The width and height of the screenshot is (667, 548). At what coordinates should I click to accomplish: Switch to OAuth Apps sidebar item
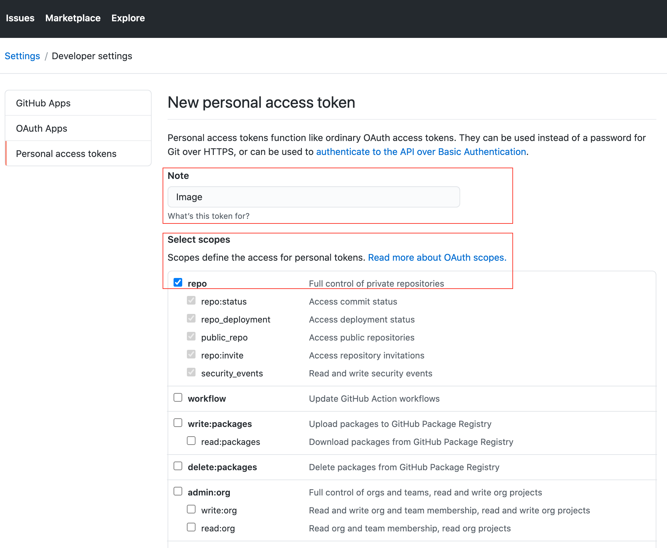point(42,128)
